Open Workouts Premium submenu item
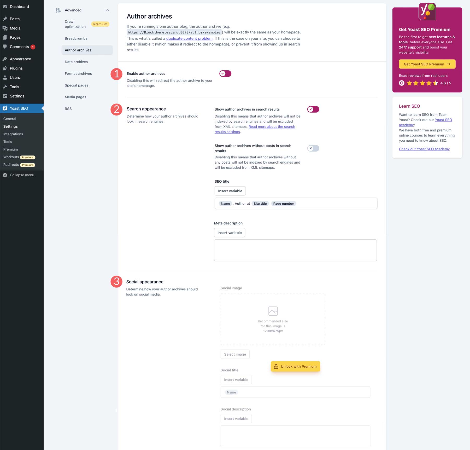Viewport: 470px width, 450px height. [x=19, y=157]
